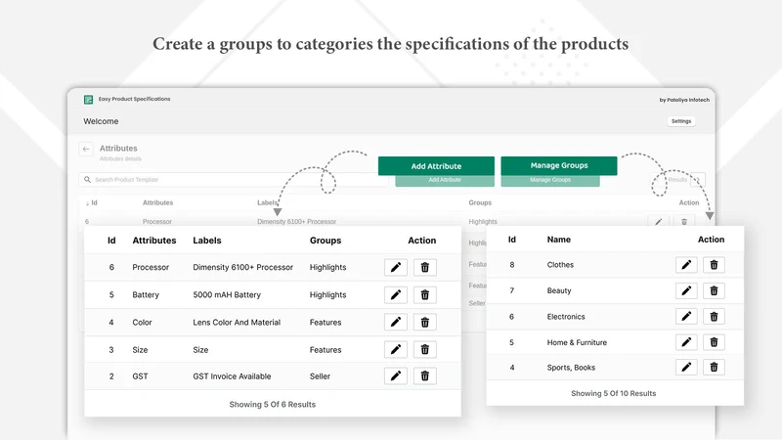This screenshot has height=440, width=782.
Task: Delete the Battery attribute row
Action: [425, 295]
